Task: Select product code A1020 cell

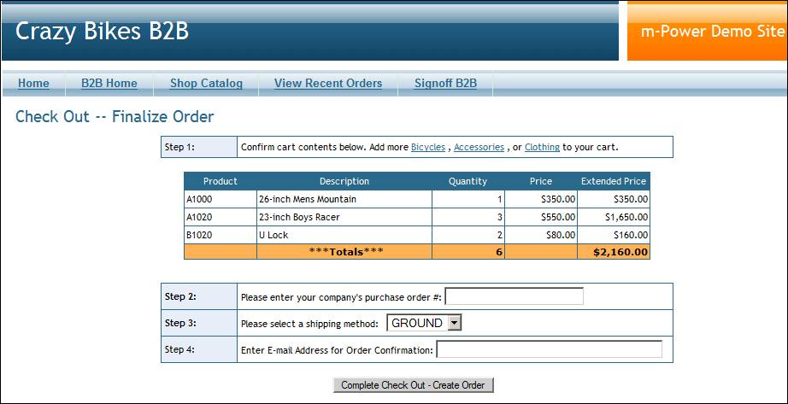Action: click(221, 217)
